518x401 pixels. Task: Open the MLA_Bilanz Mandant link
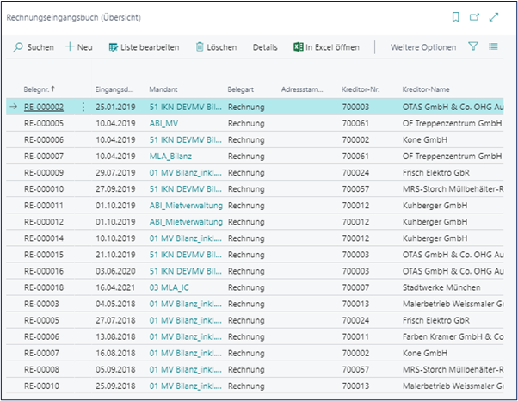[x=171, y=156]
